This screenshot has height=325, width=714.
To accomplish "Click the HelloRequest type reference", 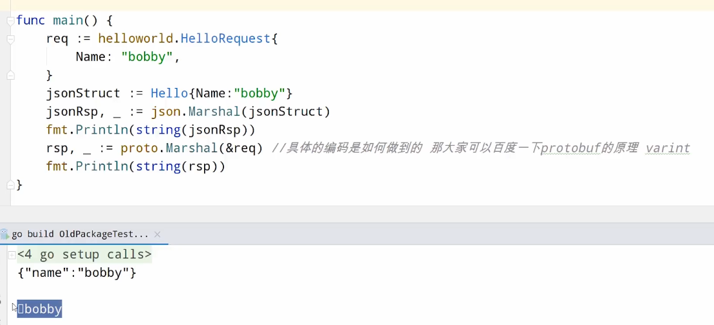I will [225, 39].
